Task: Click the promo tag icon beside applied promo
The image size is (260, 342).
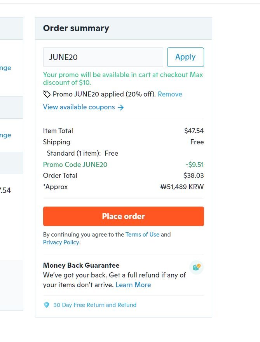Action: click(47, 94)
